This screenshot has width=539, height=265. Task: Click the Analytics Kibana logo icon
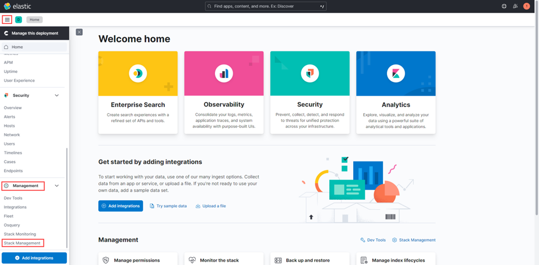tap(396, 73)
